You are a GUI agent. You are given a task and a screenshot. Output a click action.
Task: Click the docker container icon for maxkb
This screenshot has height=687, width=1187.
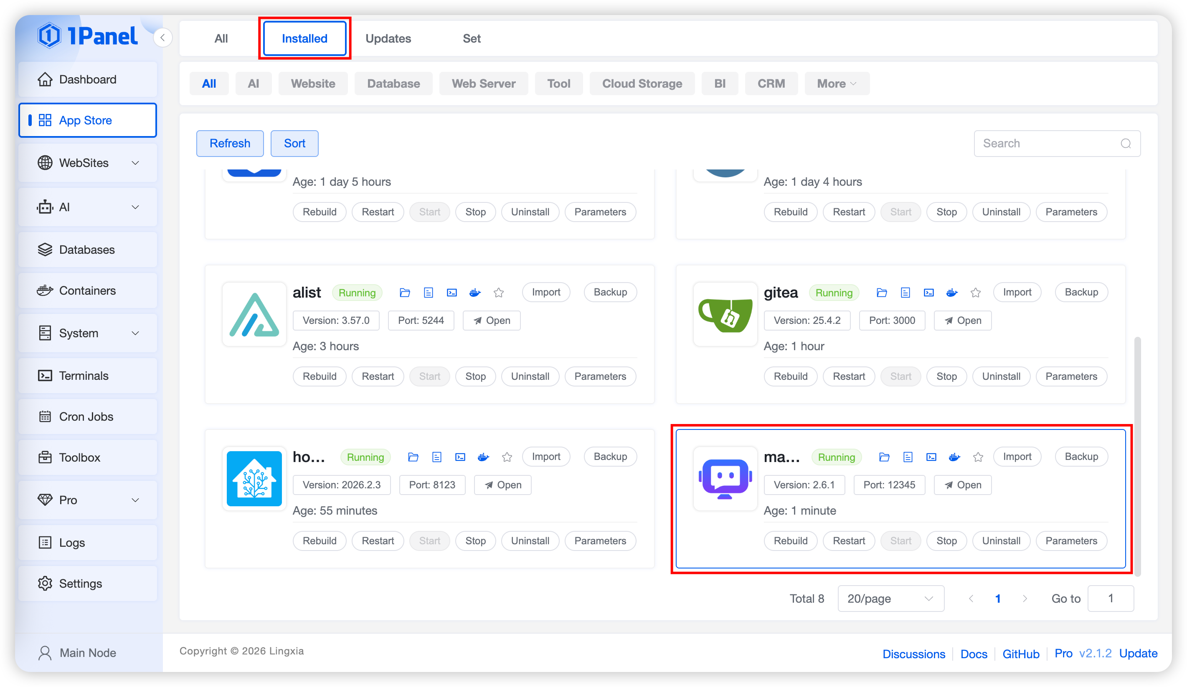coord(954,457)
